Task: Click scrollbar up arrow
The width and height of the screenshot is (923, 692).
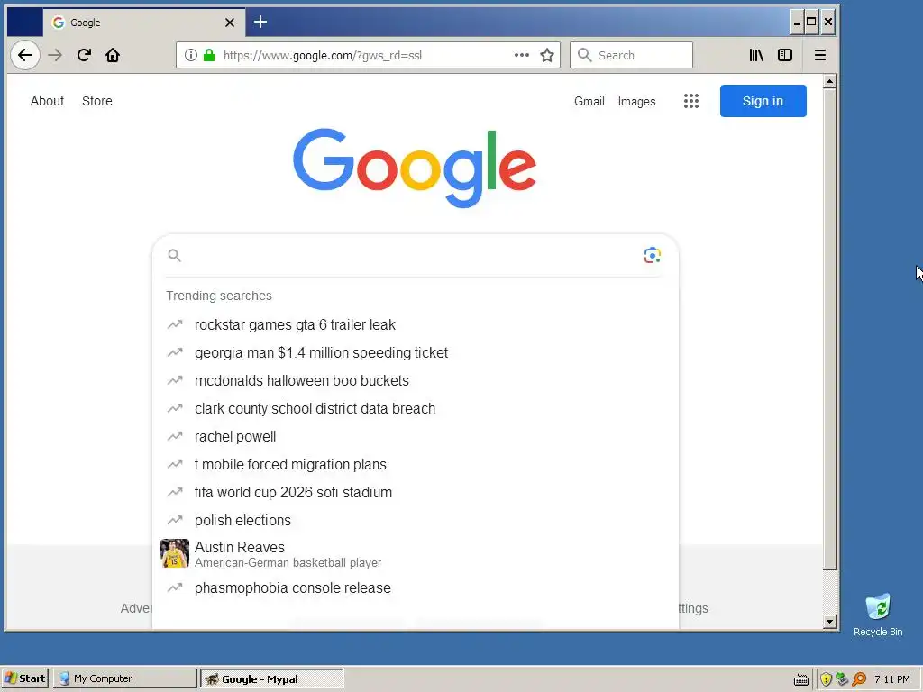Action: point(830,81)
